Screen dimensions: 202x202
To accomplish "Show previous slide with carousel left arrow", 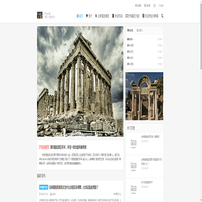I will (39, 81).
